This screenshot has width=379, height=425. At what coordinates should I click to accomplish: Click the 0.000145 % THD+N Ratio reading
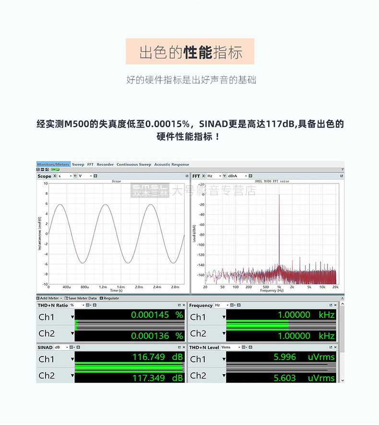(157, 315)
